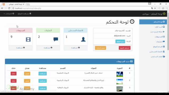
Task: Click the speech bubble icon in comments card
Action: (56, 39)
